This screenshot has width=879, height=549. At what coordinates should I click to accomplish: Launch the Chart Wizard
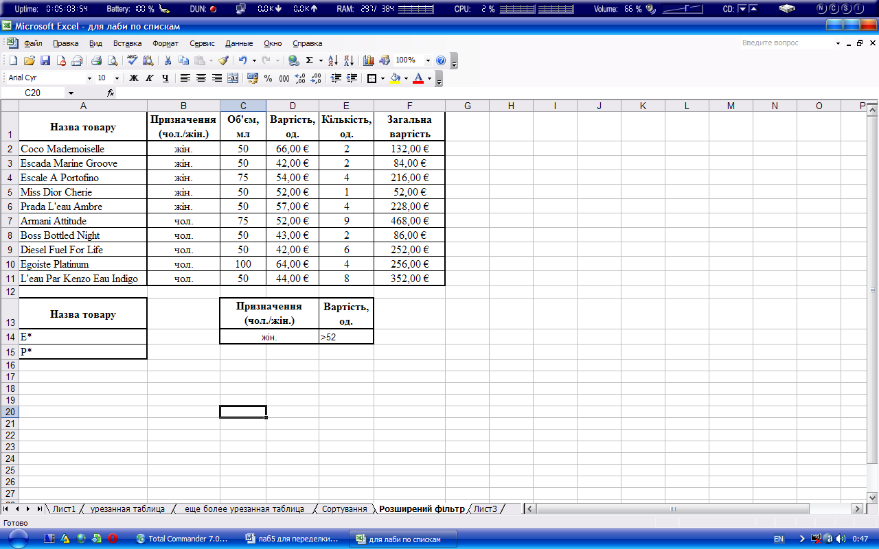coord(369,60)
